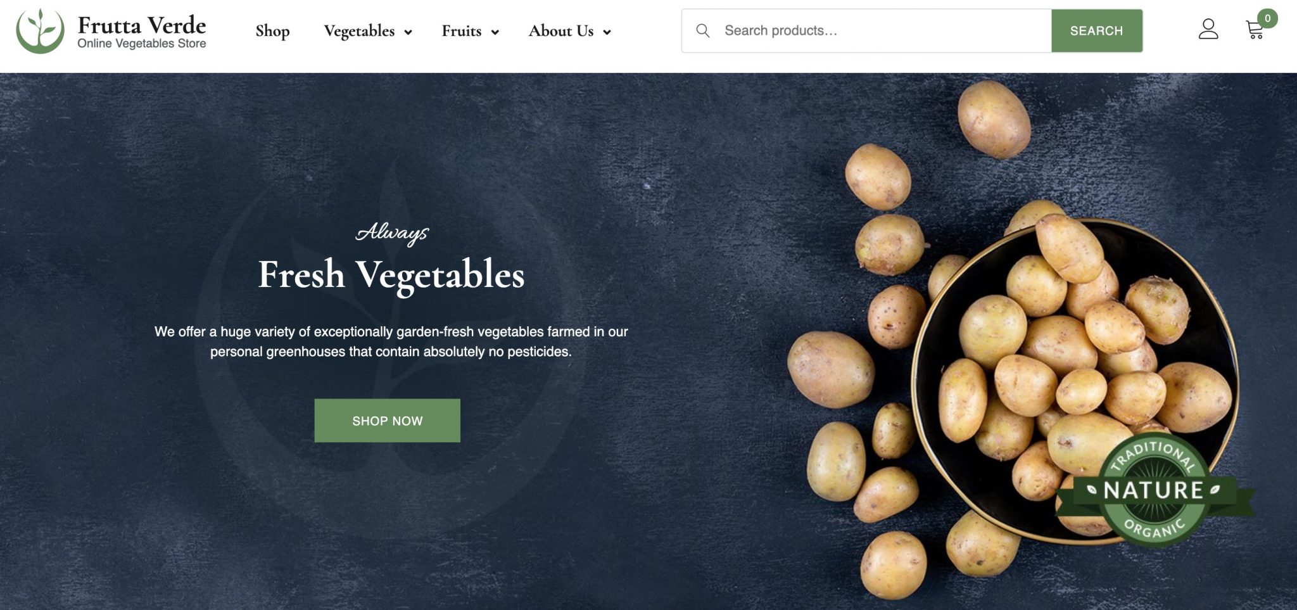The width and height of the screenshot is (1297, 610).
Task: Open the Shop menu item
Action: [272, 31]
